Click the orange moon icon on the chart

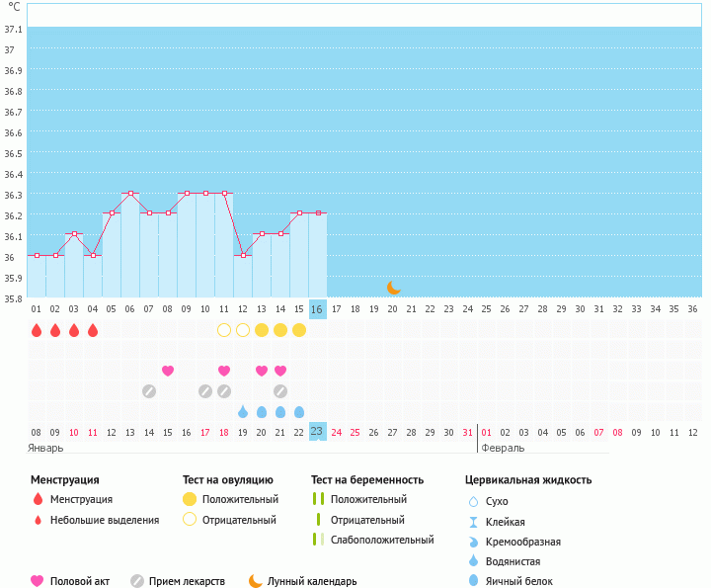click(393, 287)
